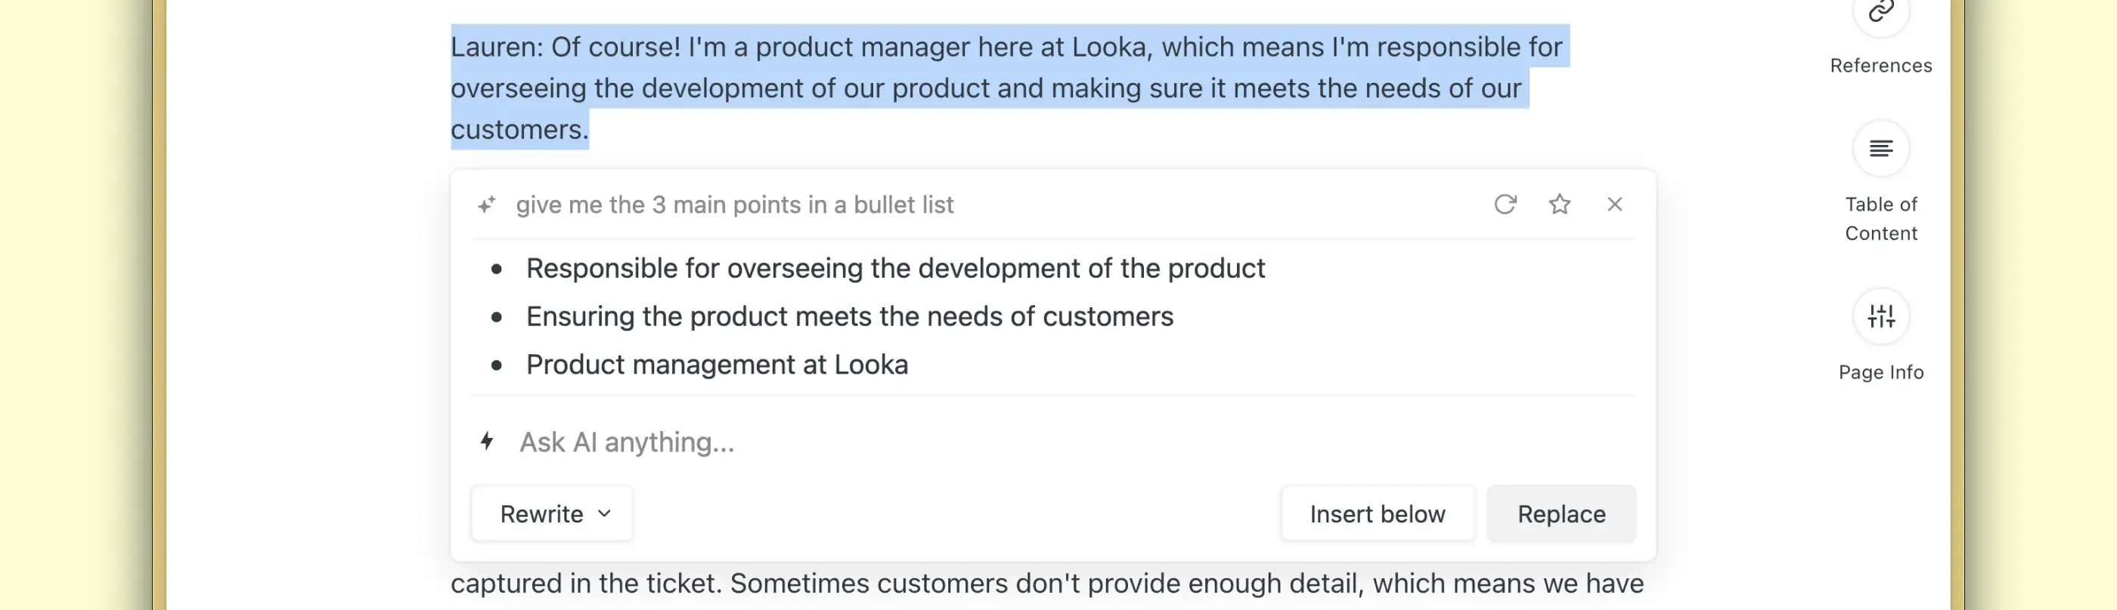The width and height of the screenshot is (2117, 610).
Task: Open the References link icon
Action: pyautogui.click(x=1880, y=12)
